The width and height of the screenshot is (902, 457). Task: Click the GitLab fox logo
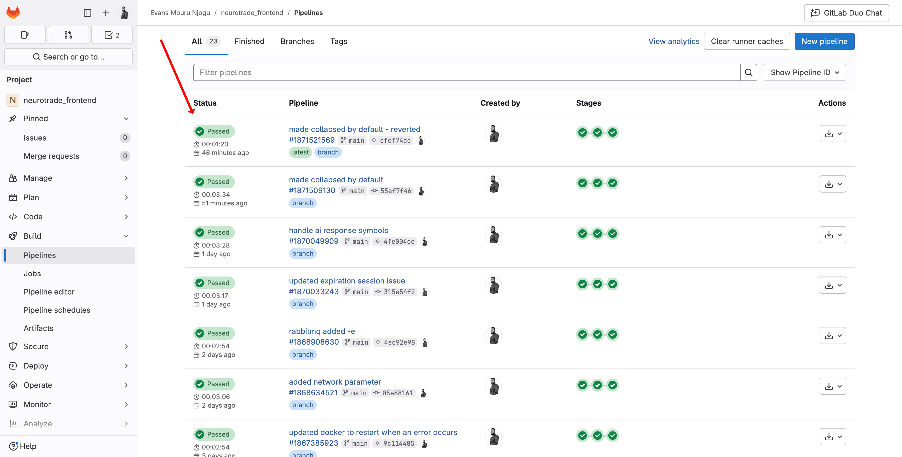point(13,13)
